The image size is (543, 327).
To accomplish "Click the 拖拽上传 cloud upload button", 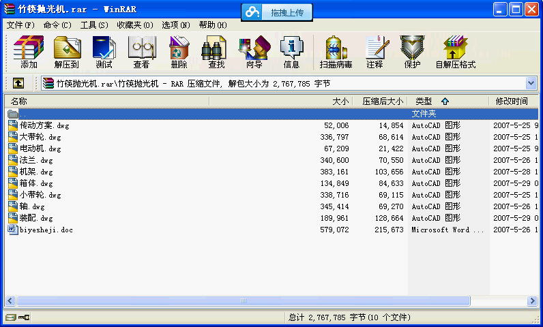I will 277,12.
